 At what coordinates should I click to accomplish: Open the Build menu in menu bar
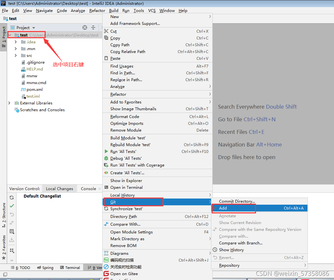(x=114, y=11)
